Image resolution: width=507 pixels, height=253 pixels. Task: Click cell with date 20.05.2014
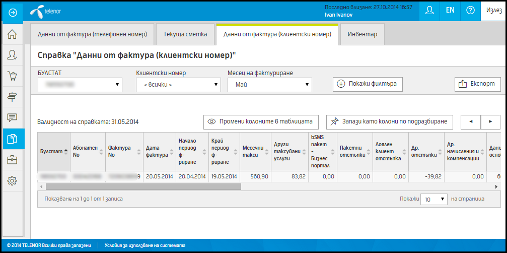tap(160, 176)
